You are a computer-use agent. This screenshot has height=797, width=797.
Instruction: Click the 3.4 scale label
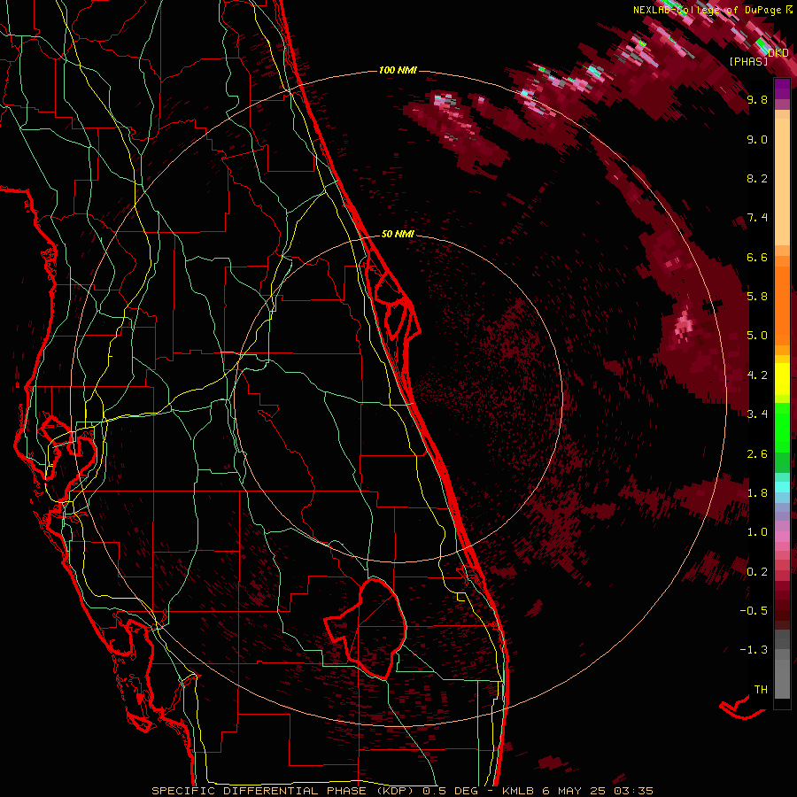tap(757, 414)
